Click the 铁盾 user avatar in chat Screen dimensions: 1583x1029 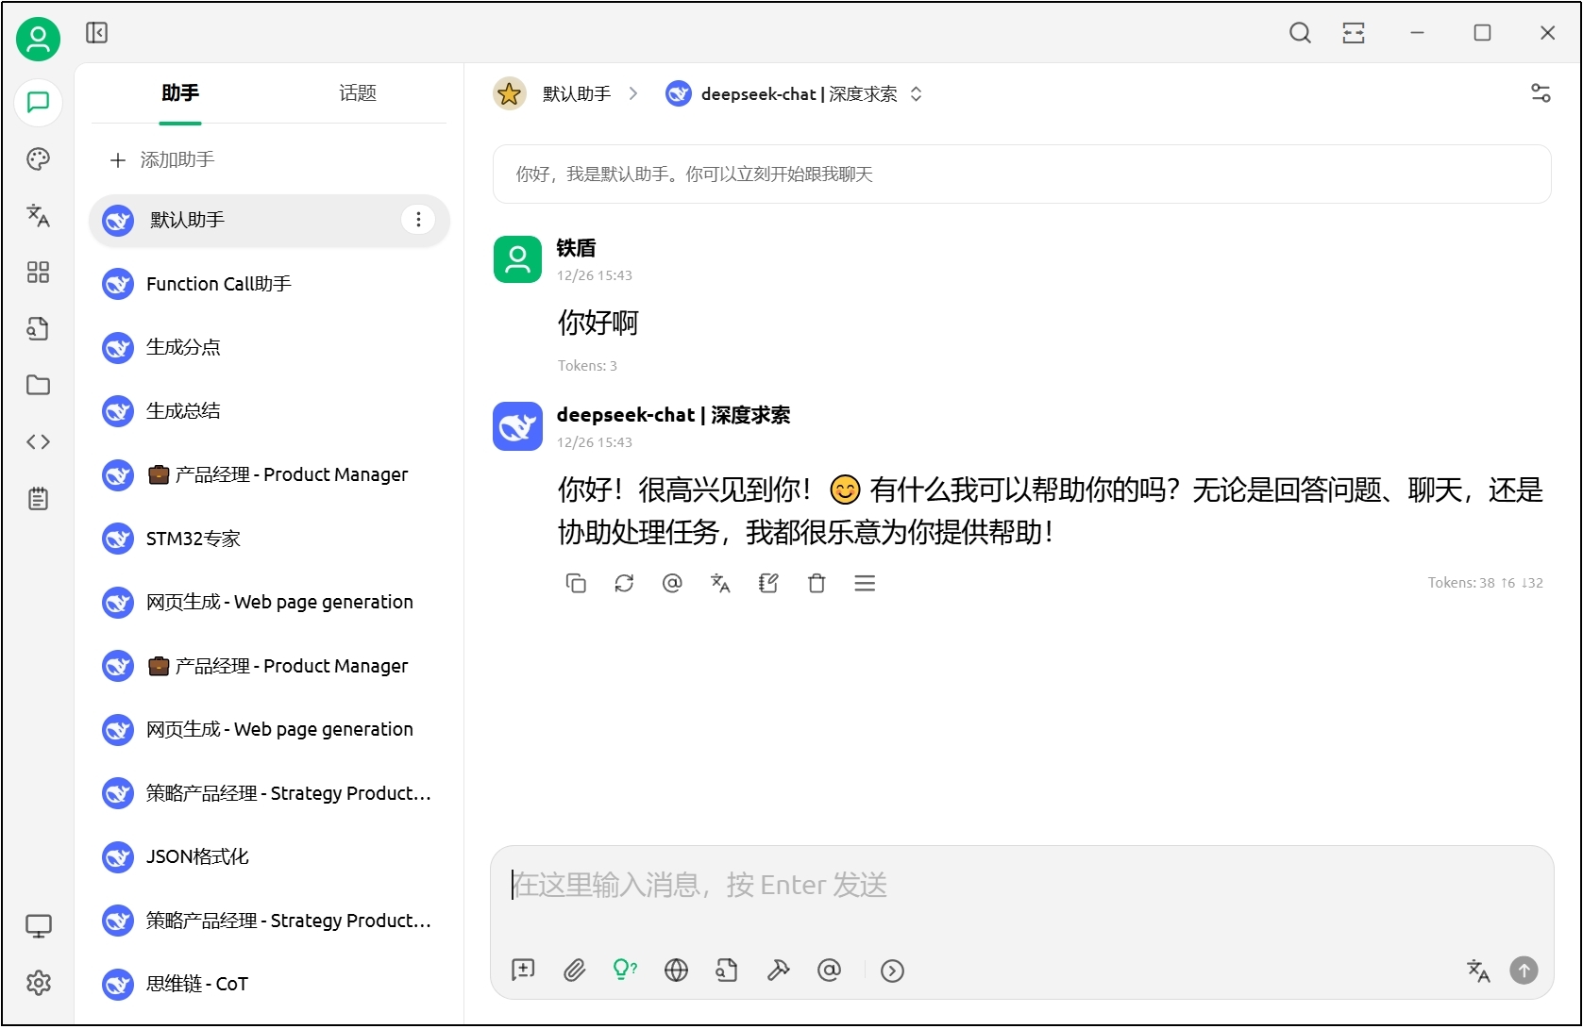coord(517,259)
